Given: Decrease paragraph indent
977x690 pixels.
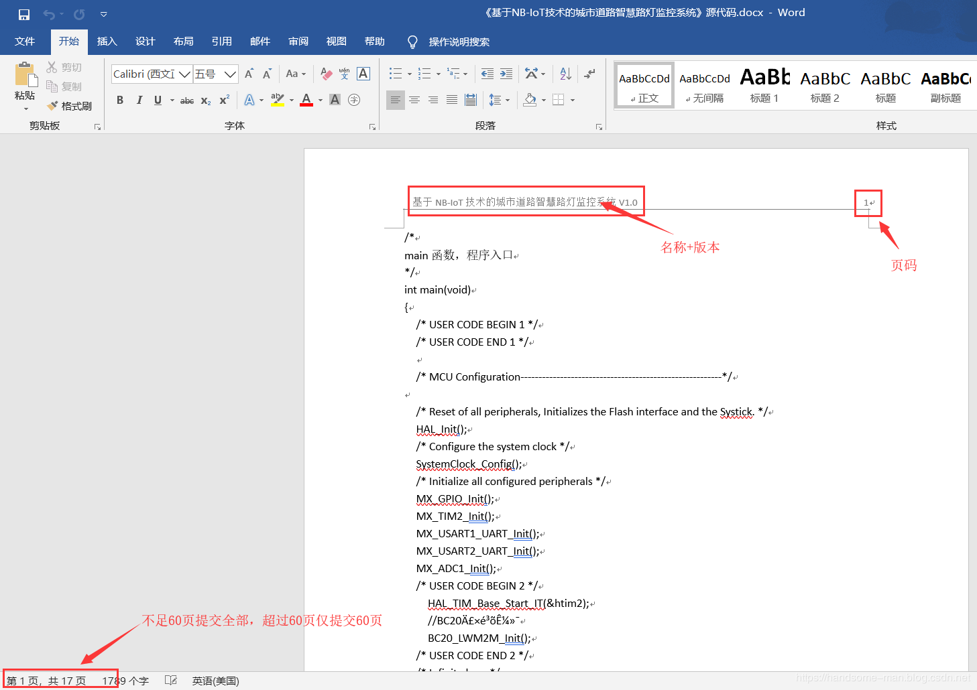Looking at the screenshot, I should (x=487, y=74).
